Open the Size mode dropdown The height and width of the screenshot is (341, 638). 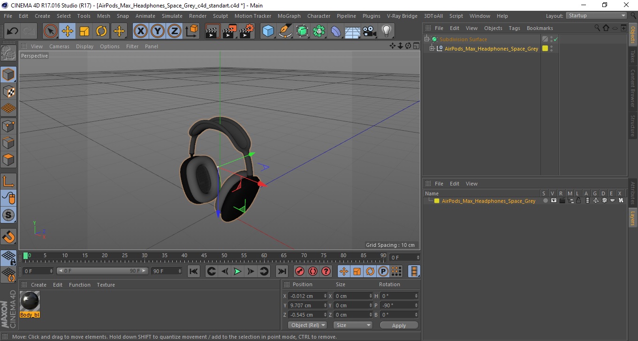click(353, 325)
